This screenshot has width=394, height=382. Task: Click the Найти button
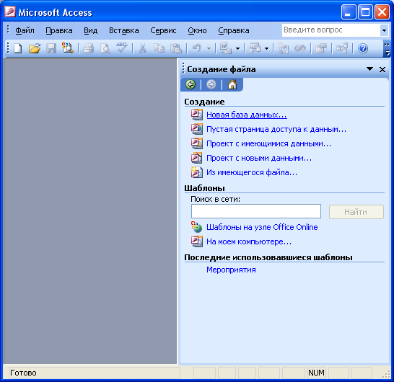(356, 212)
